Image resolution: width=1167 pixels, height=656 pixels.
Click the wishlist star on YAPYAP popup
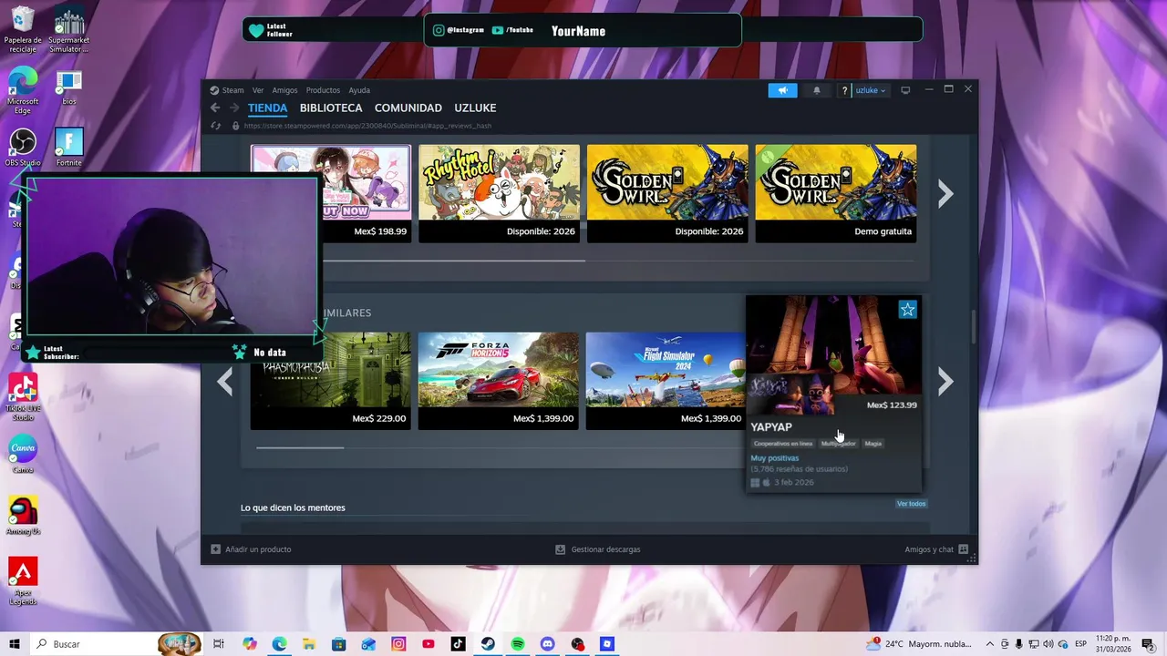[907, 310]
